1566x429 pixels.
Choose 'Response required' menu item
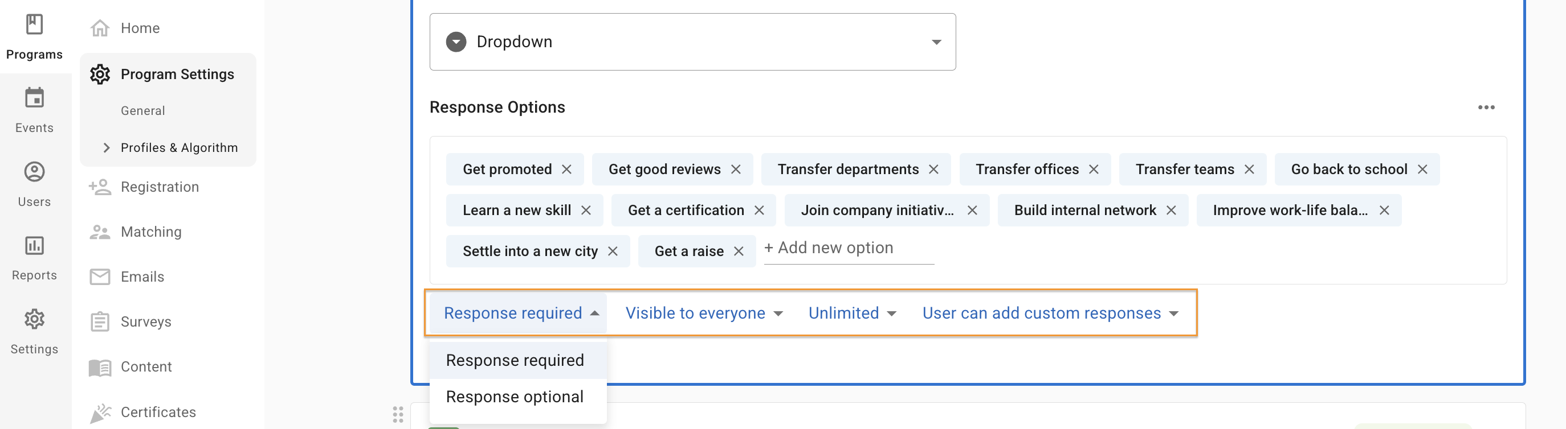click(514, 360)
